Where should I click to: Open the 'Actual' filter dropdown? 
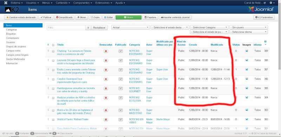pyautogui.click(x=130, y=28)
